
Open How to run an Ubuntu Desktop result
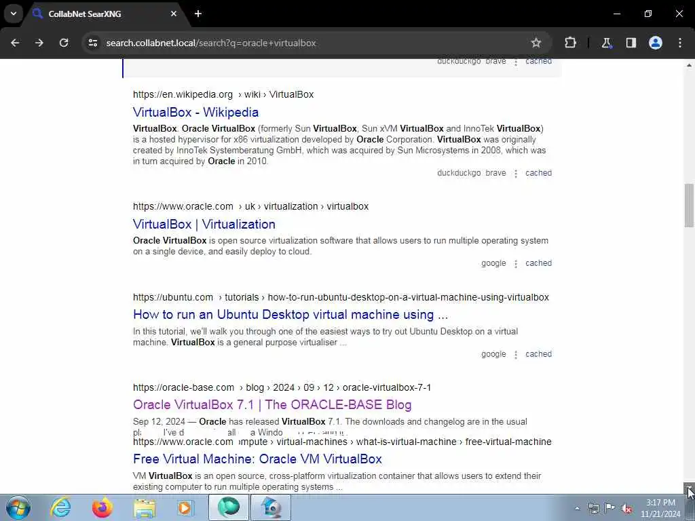click(x=290, y=315)
